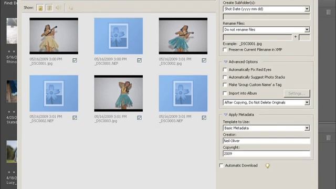Open the Template to Use dropdown
Image resolution: width=336 pixels, height=189 pixels.
tap(307, 128)
